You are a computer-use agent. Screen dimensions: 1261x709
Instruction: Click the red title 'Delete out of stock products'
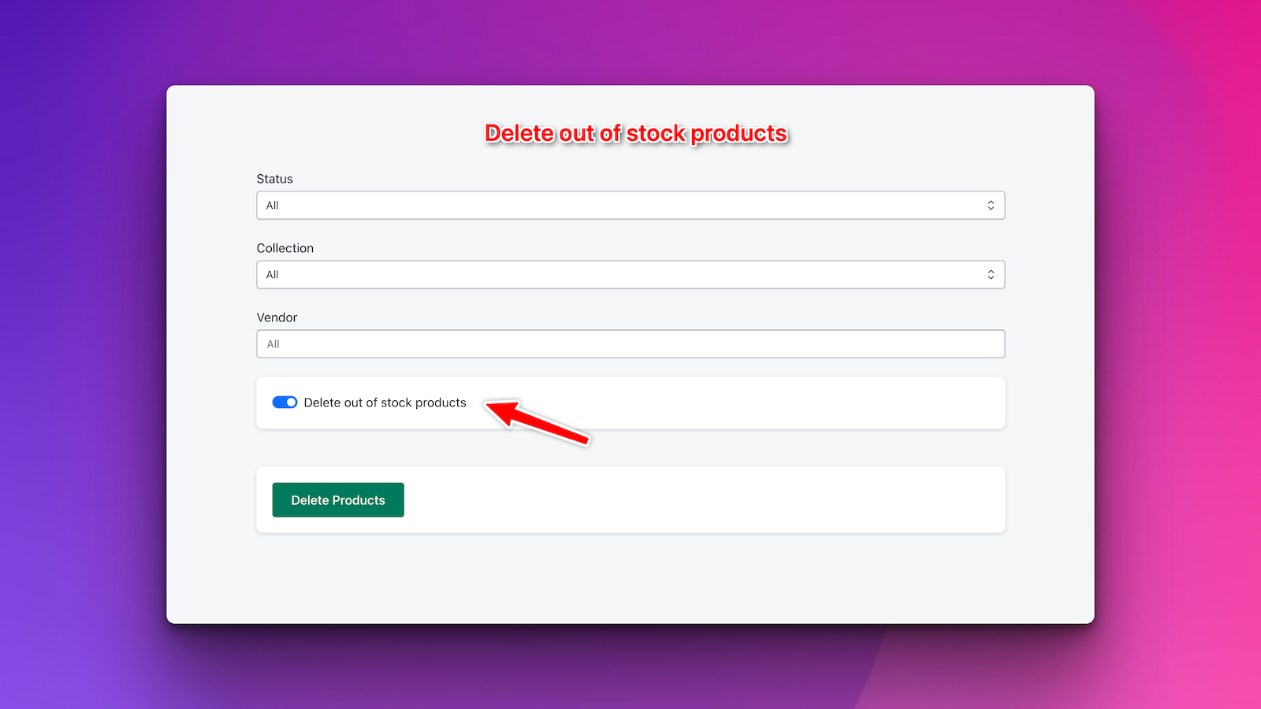click(x=635, y=133)
